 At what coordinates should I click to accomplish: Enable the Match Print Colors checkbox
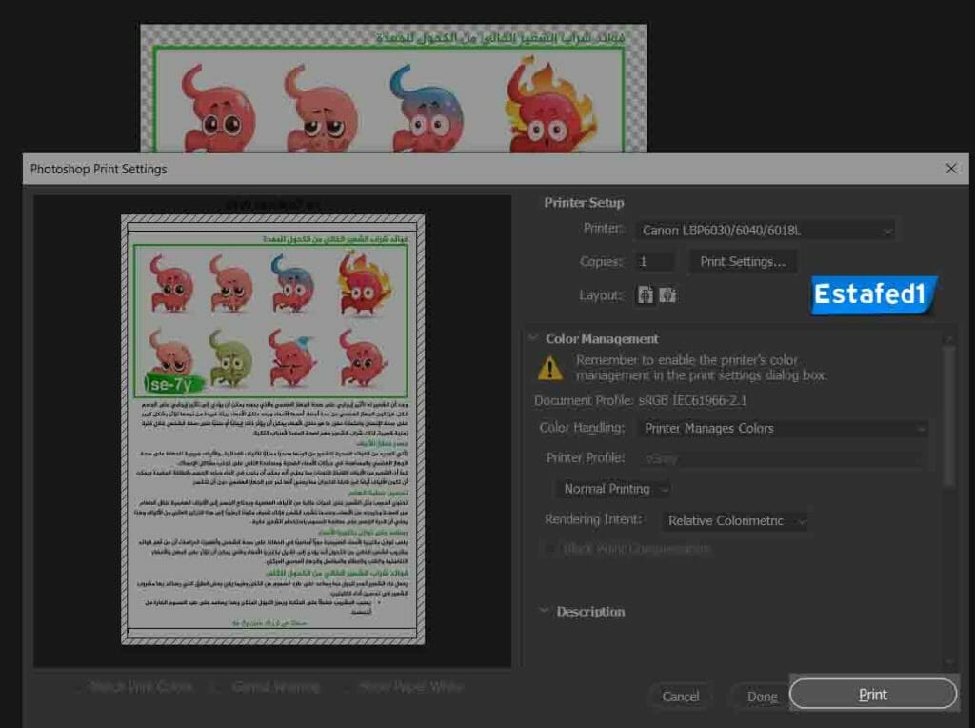coord(78,686)
